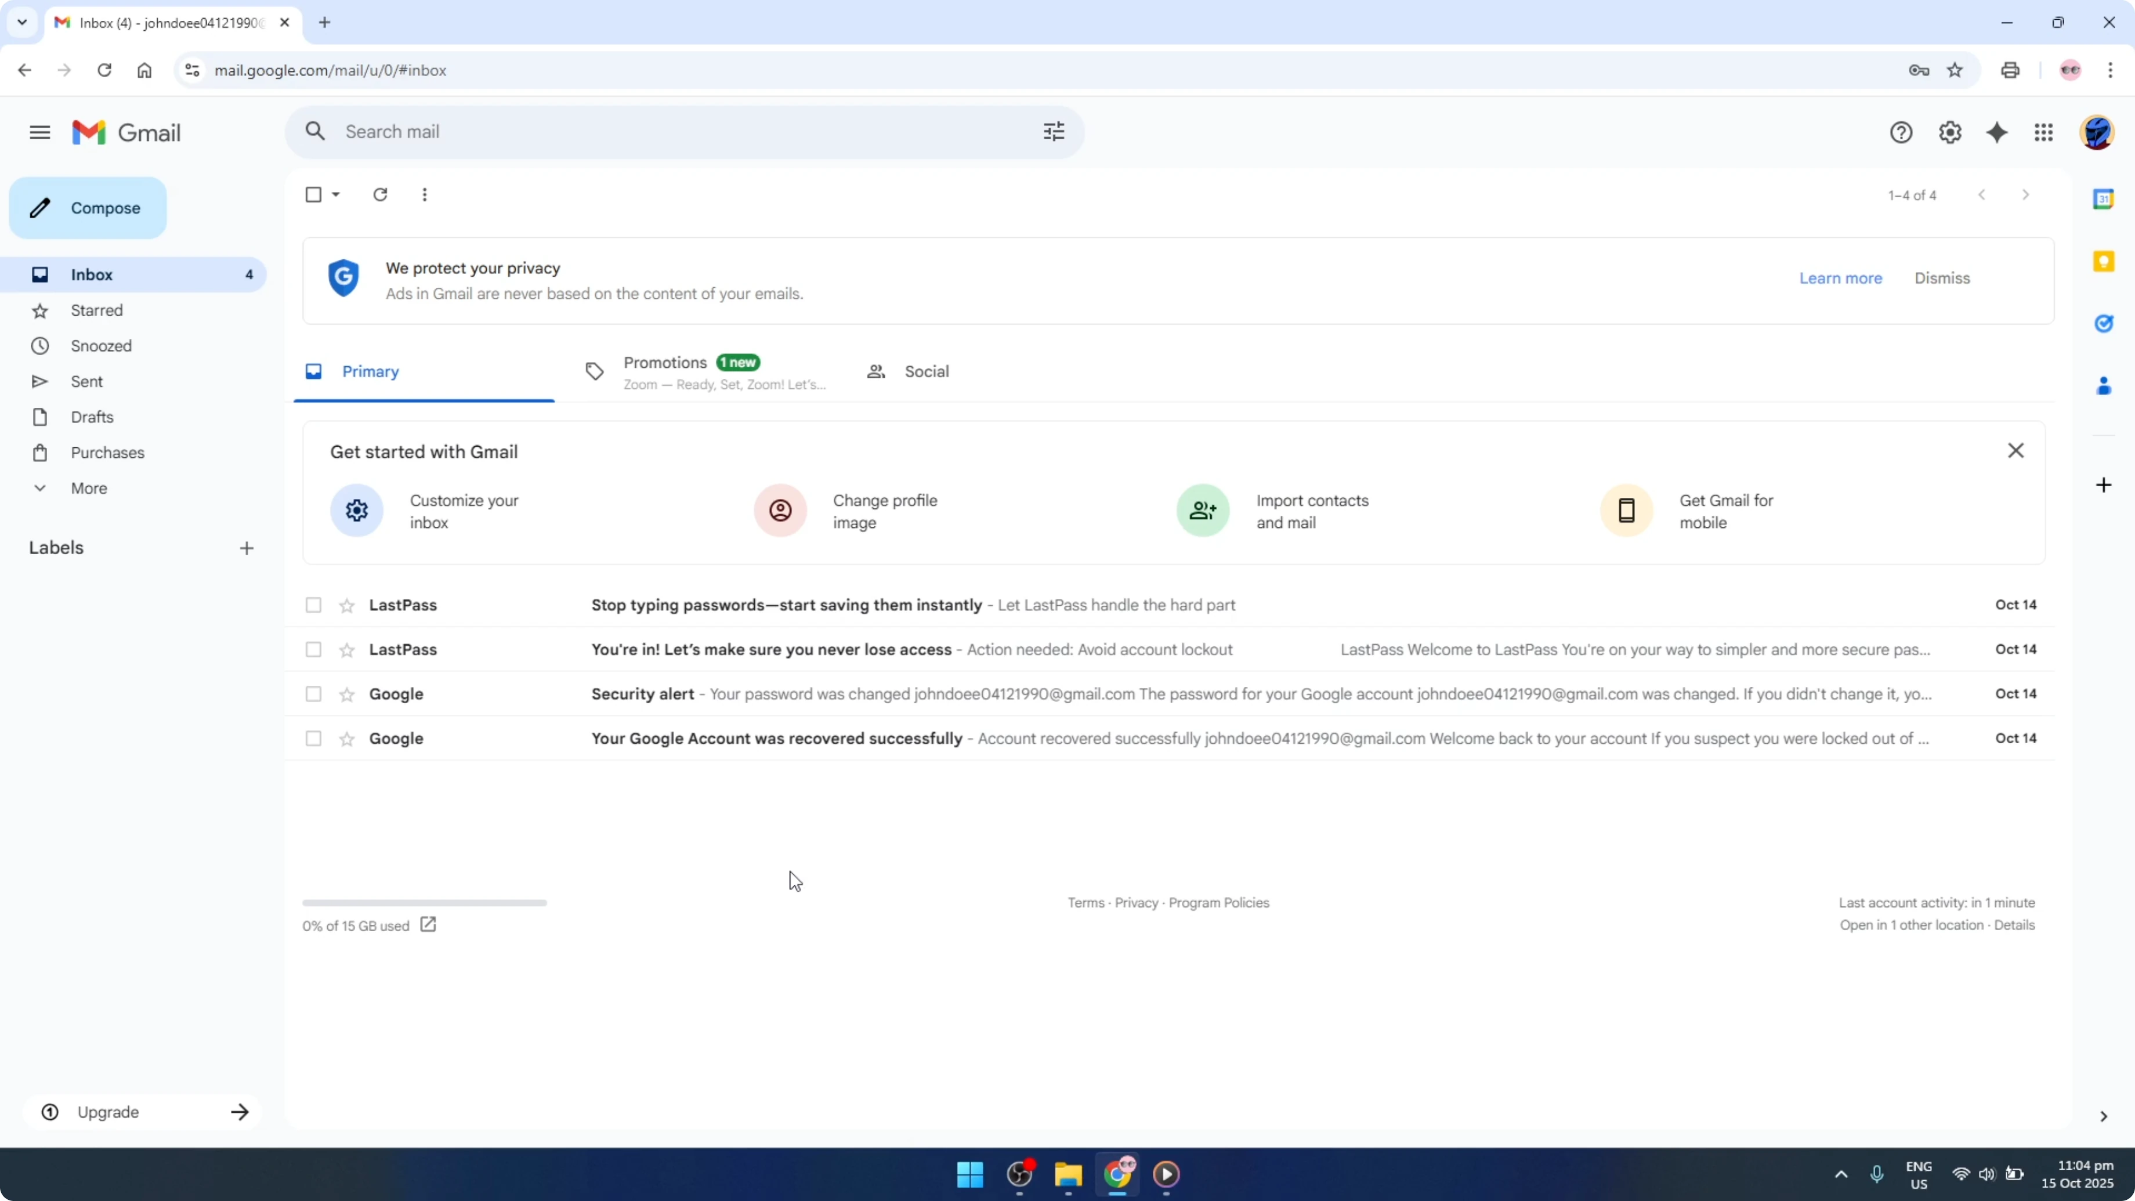Open Gmail support help icon
2135x1201 pixels.
point(1901,133)
